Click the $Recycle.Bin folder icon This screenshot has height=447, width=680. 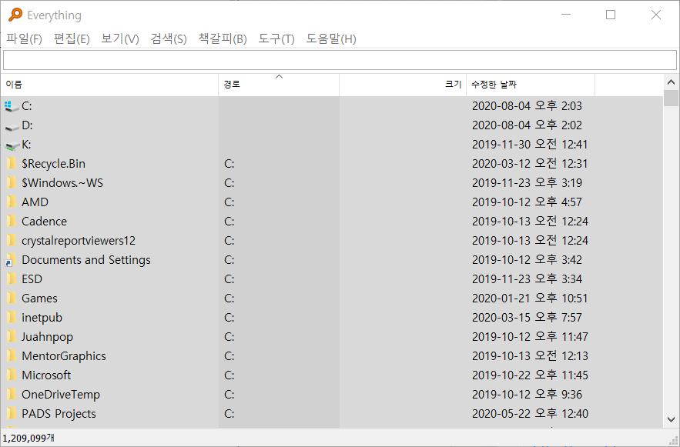tap(12, 164)
